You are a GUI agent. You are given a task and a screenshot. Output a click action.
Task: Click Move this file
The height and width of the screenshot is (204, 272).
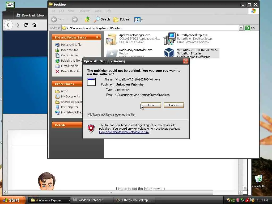pyautogui.click(x=69, y=50)
